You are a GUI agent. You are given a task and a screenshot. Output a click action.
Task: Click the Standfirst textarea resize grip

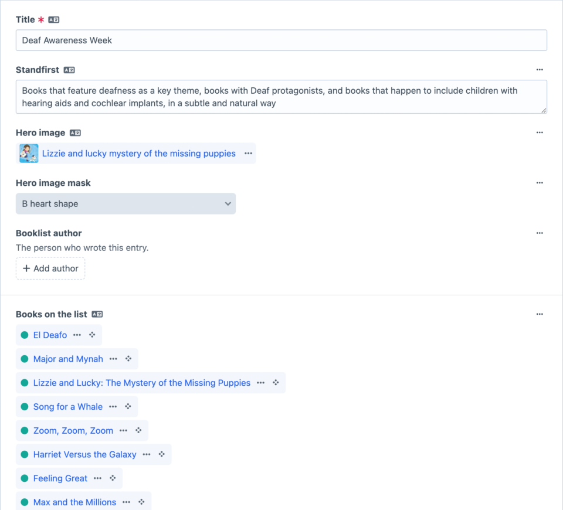(544, 111)
